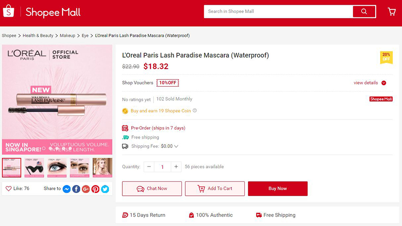
Task: Open Shopee Coin help question mark
Action: click(195, 111)
